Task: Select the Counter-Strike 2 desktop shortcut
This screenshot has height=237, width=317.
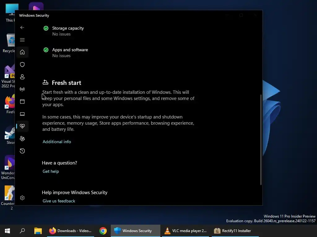Action: coord(8,198)
